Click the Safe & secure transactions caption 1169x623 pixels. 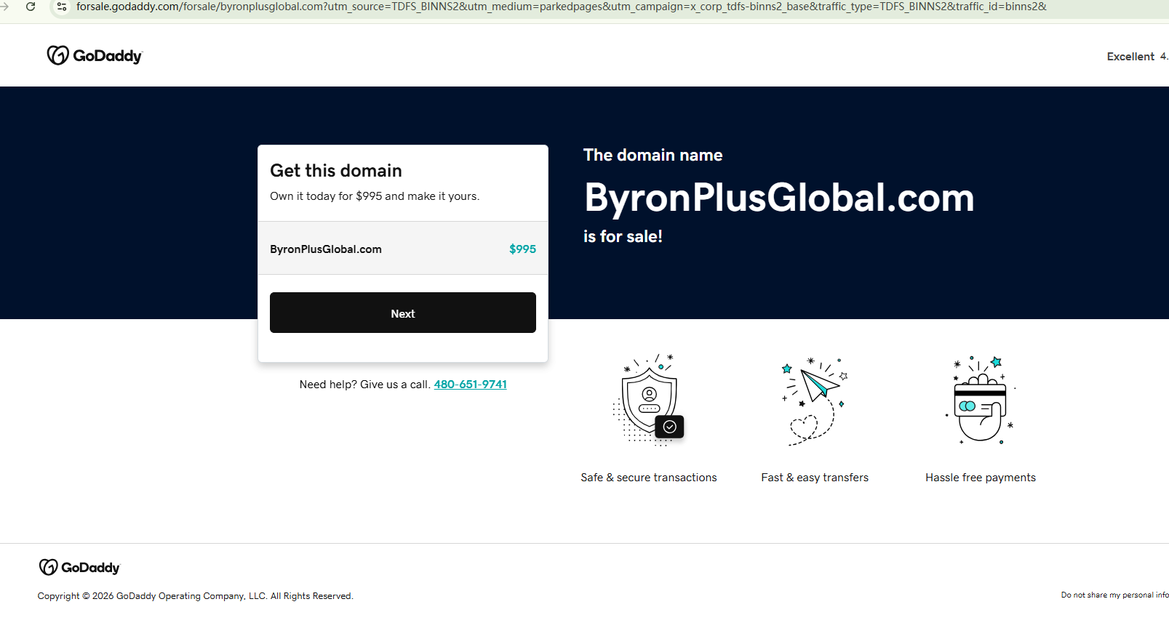pos(649,478)
